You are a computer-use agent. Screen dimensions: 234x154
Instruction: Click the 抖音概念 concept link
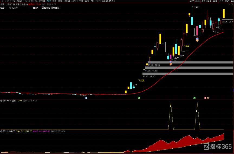click(55, 8)
